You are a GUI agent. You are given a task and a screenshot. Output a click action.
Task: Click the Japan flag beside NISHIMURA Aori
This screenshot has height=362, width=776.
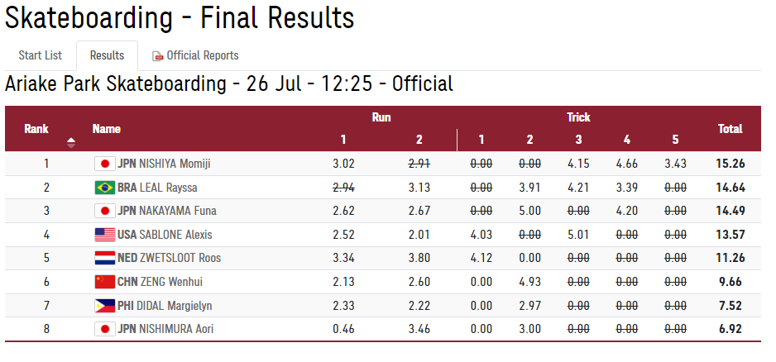pyautogui.click(x=104, y=329)
